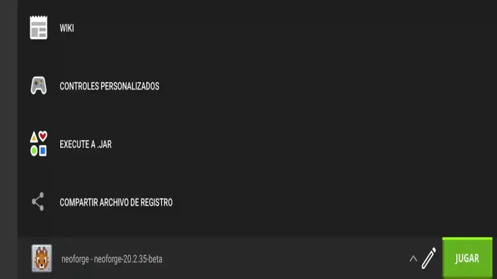Edit selected profile with the pencil icon
The image size is (497, 279).
coord(429,258)
